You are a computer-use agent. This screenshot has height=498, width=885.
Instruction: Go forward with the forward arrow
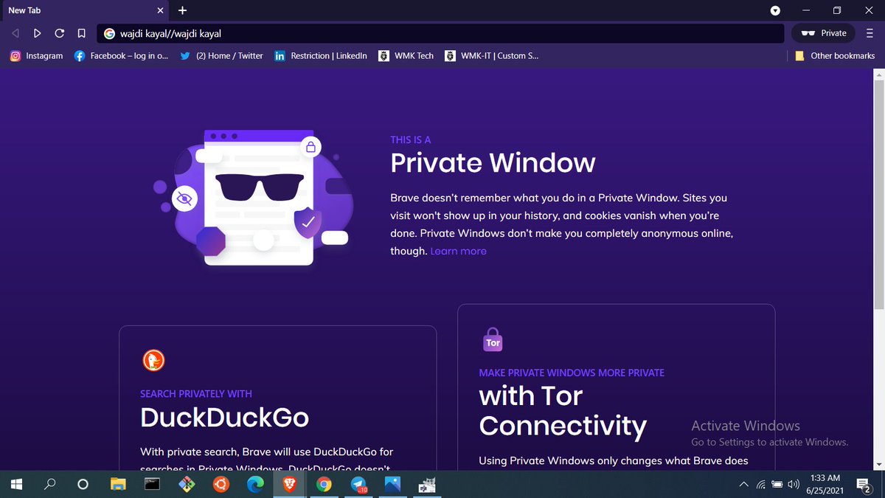(x=38, y=33)
